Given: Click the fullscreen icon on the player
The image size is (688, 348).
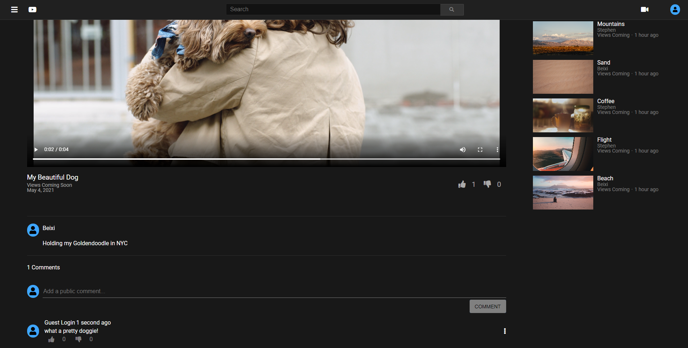Looking at the screenshot, I should pos(480,149).
